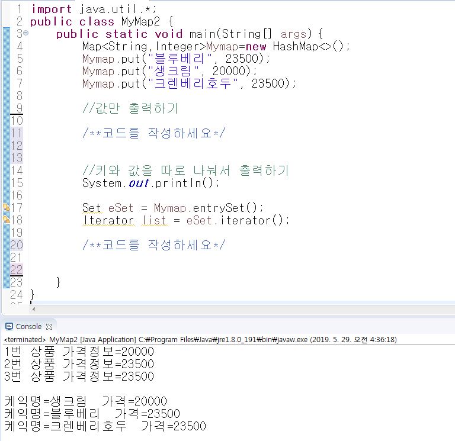This screenshot has height=441, width=455.
Task: Click the 'import java.util.*;' line
Action: coord(94,9)
